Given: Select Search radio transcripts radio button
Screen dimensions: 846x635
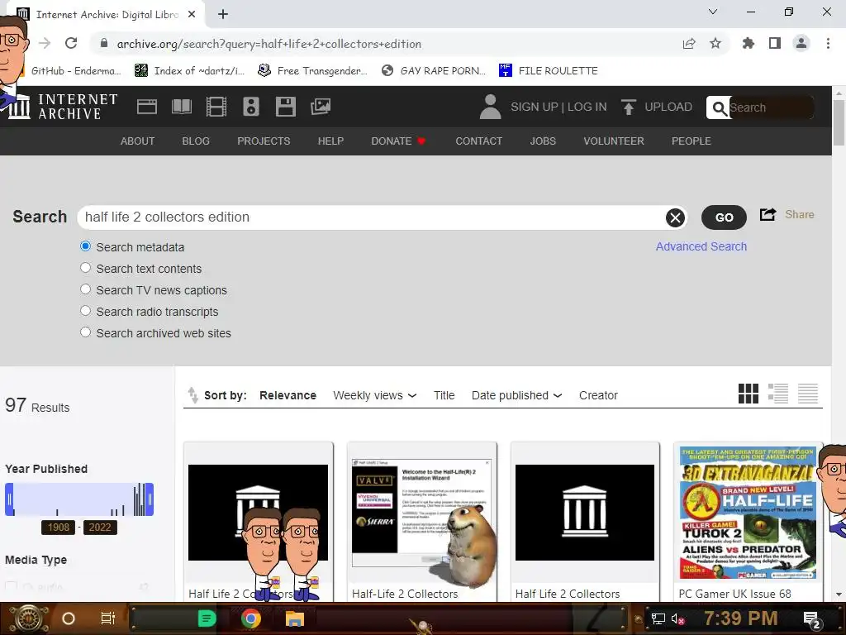Looking at the screenshot, I should click(x=85, y=311).
